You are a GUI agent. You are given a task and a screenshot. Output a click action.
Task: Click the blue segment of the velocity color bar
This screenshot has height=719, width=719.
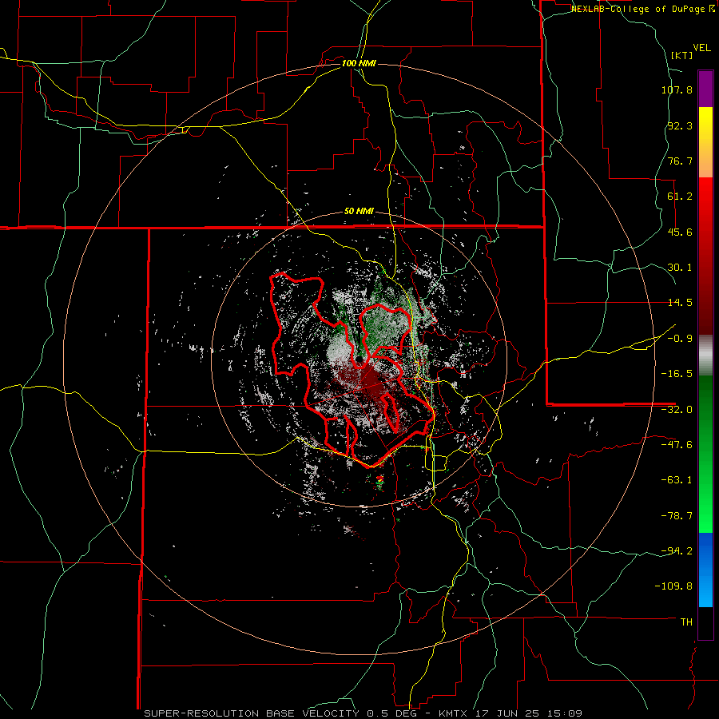tap(705, 570)
